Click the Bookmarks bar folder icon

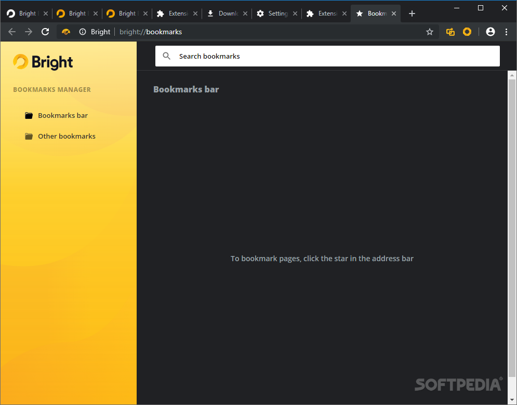(x=29, y=115)
